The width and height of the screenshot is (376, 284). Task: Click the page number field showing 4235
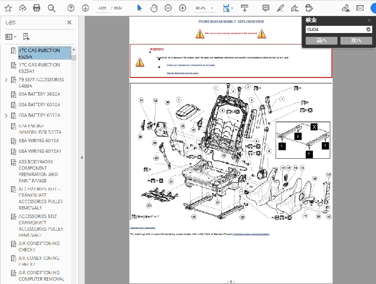click(102, 8)
